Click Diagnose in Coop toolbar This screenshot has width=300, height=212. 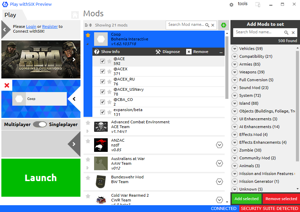[x=168, y=52]
